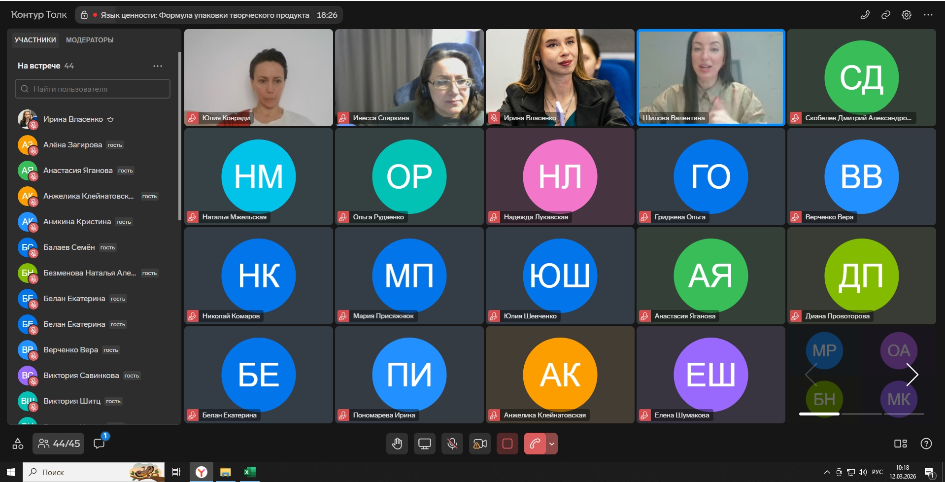Toggle the microphone on or off
The height and width of the screenshot is (482, 945).
(452, 444)
